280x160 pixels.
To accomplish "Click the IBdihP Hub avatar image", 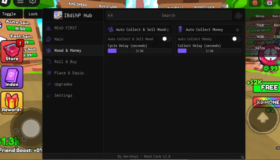I will 58,15.
